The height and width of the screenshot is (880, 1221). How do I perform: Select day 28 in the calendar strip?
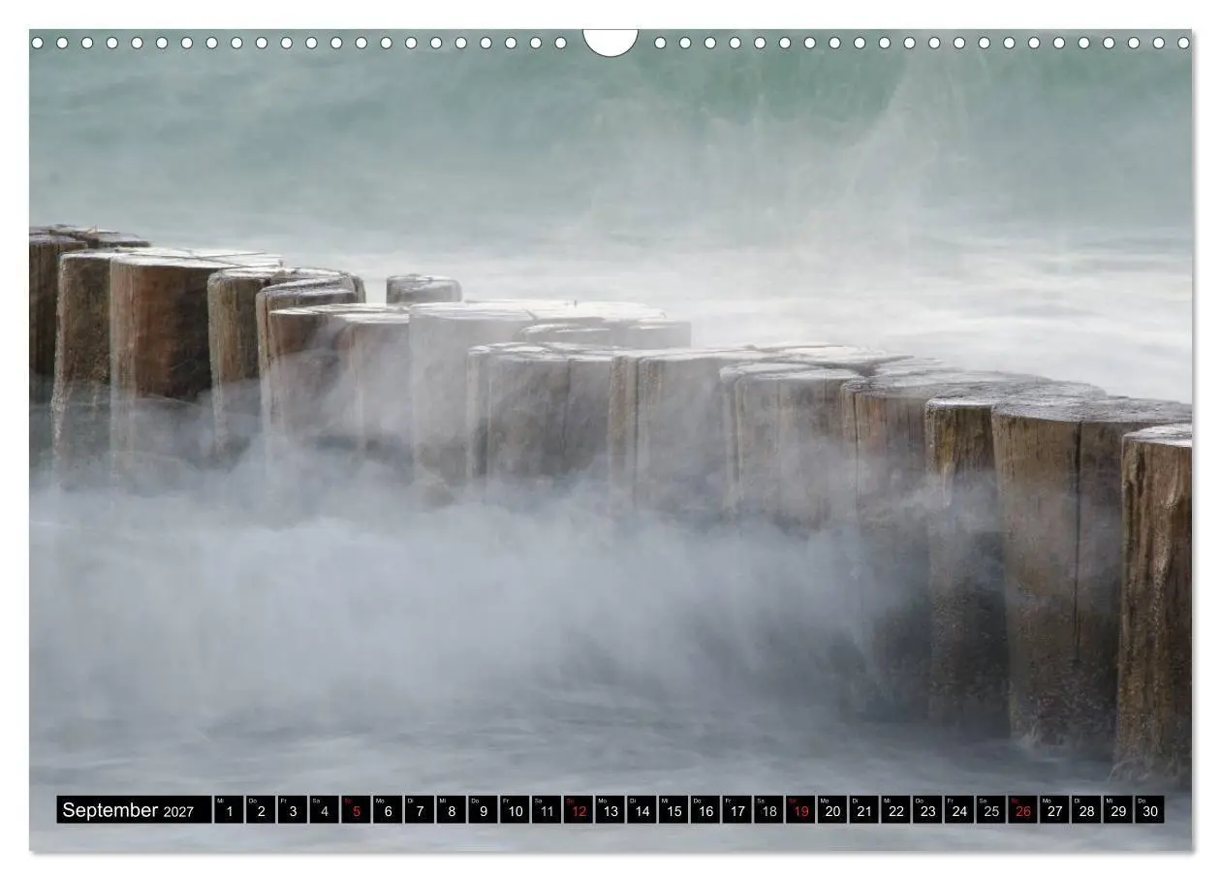[x=1086, y=810]
